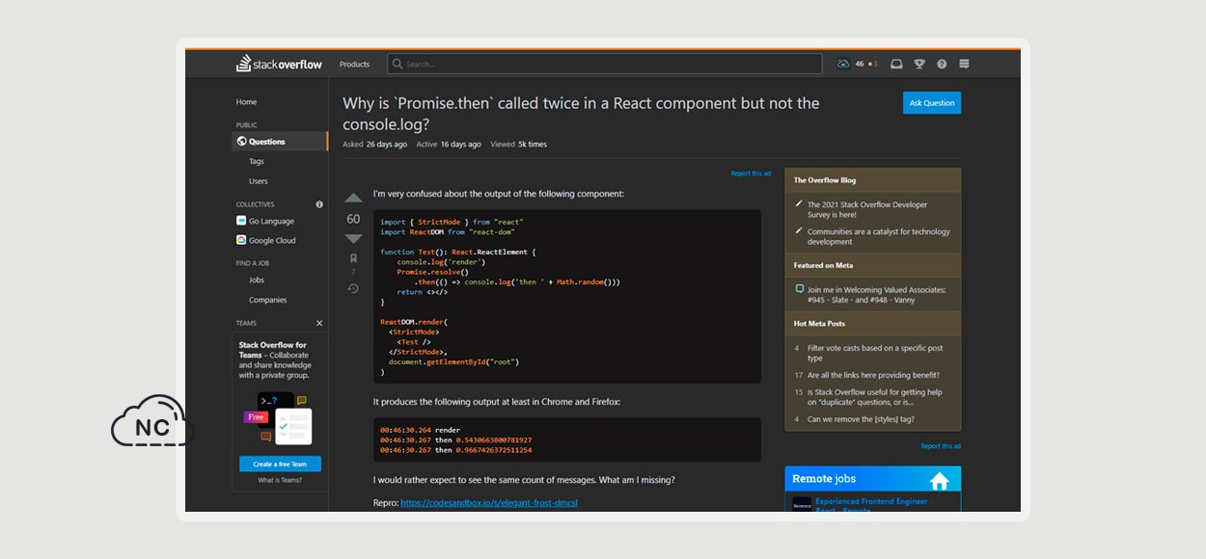Screen dimensions: 1206x559
Task: Click Report this ad below Hot Meta Posts
Action: click(941, 446)
